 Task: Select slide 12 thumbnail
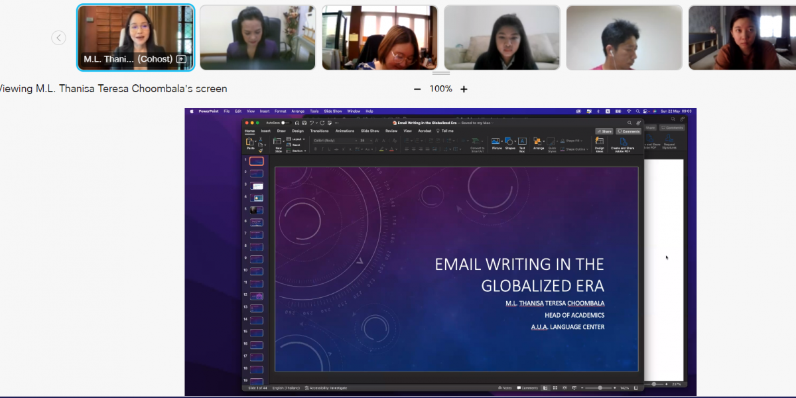(257, 296)
